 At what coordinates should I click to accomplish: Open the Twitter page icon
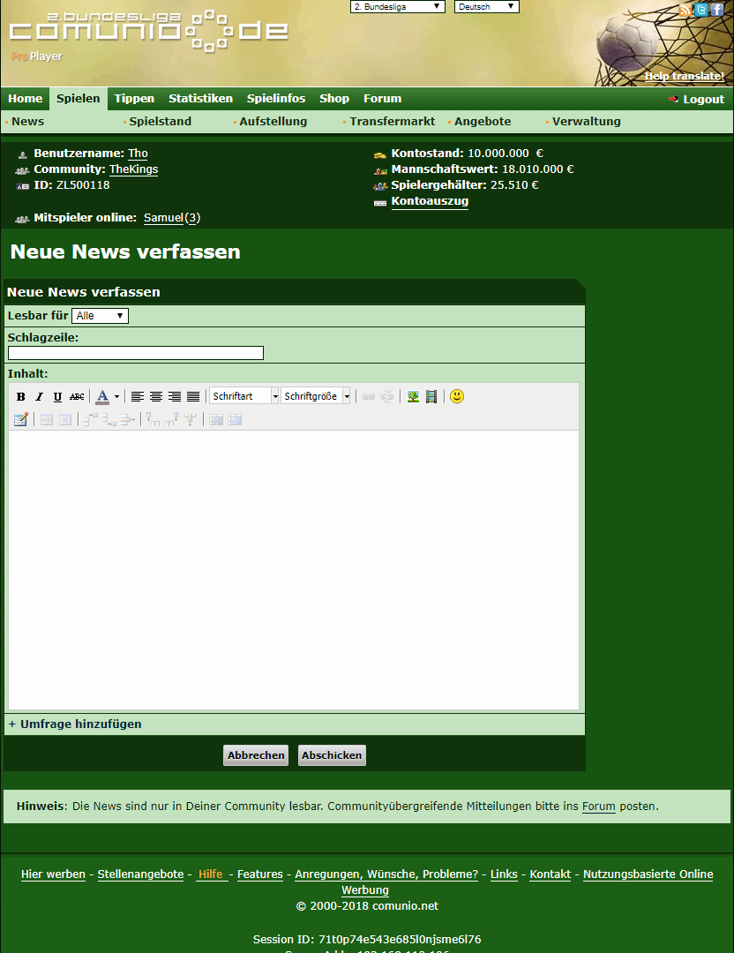tap(701, 10)
